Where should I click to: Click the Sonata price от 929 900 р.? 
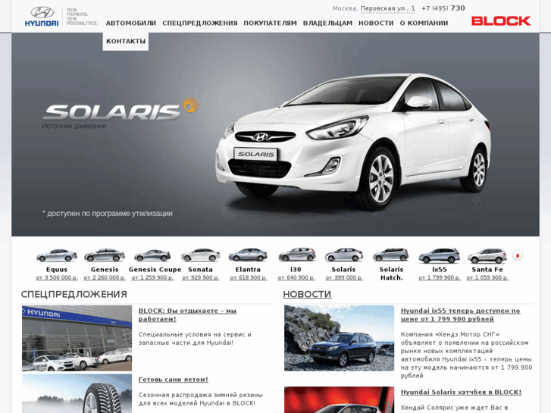pos(200,277)
